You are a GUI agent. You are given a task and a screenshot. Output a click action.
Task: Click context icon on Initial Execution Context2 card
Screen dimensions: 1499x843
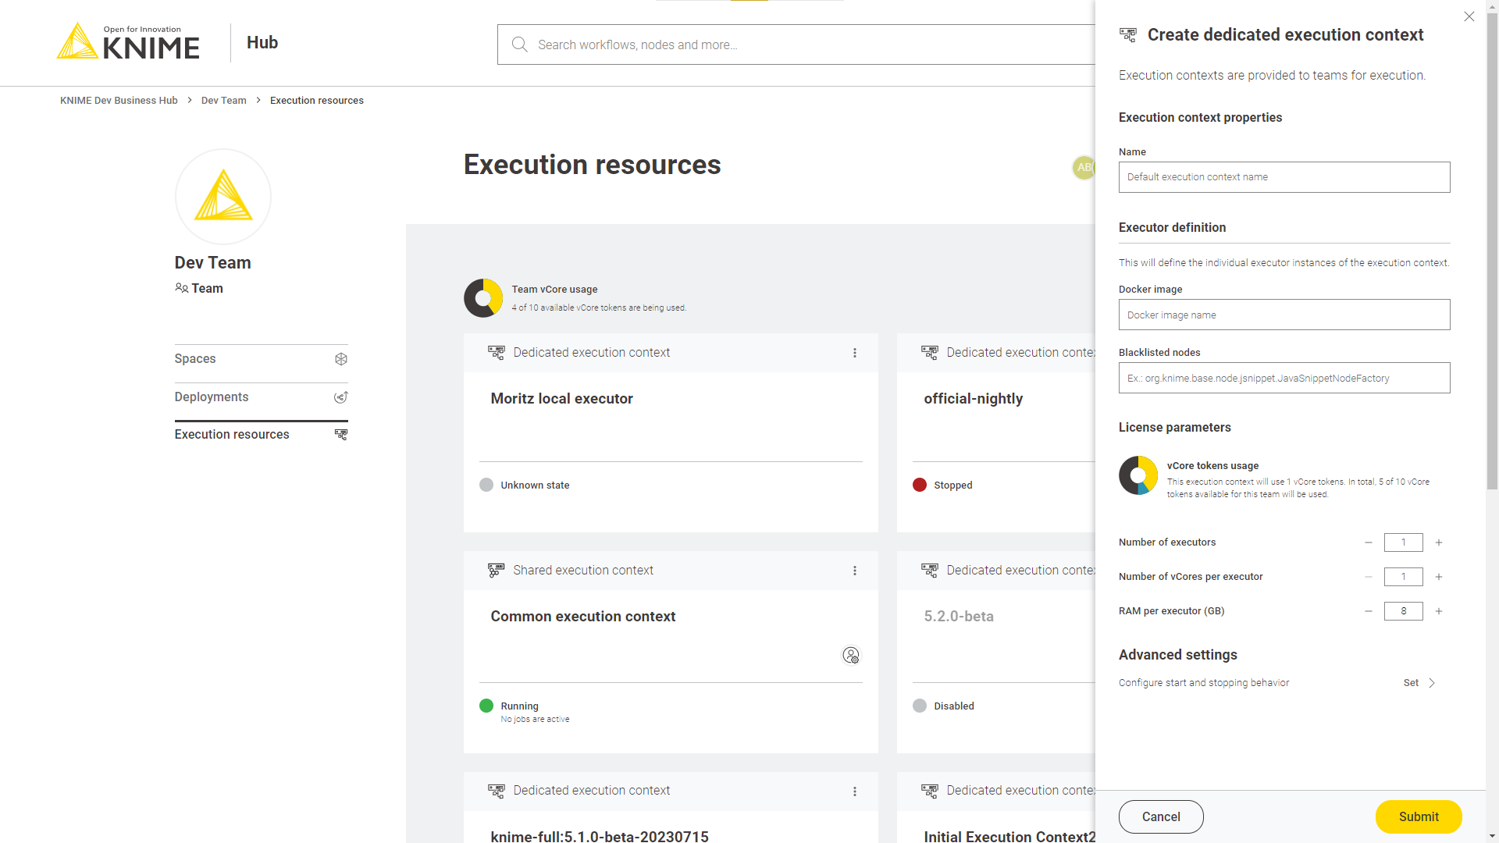click(x=929, y=791)
